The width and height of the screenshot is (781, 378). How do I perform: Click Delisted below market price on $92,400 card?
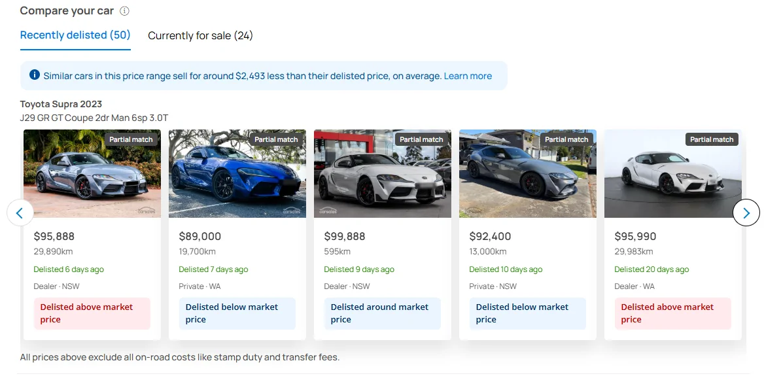527,313
